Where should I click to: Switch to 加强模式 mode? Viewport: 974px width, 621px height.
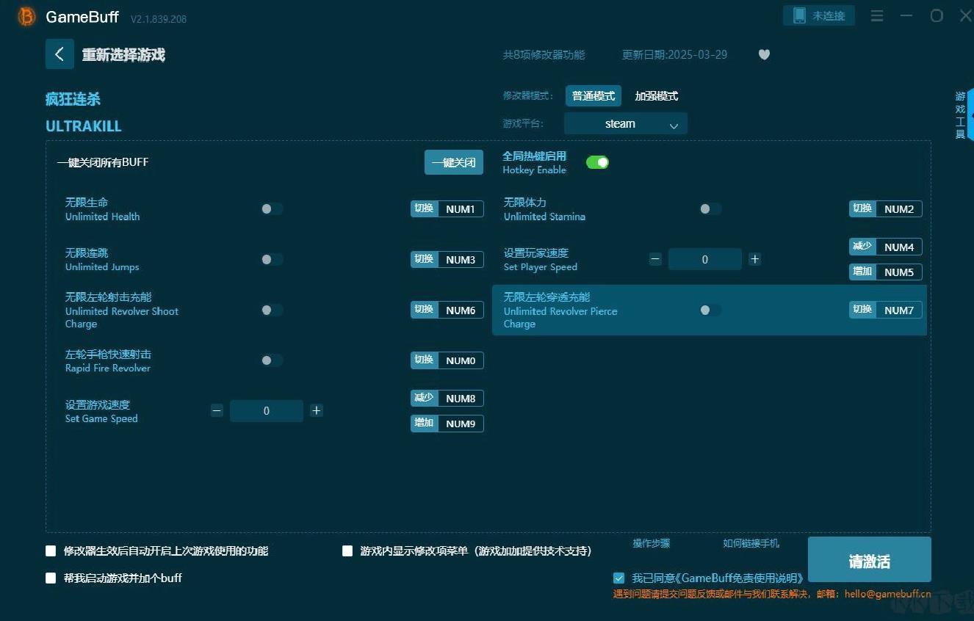point(657,96)
